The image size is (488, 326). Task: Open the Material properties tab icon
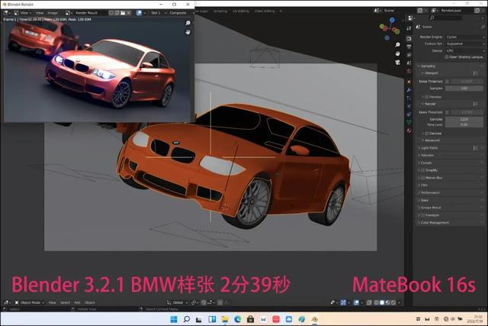409,131
